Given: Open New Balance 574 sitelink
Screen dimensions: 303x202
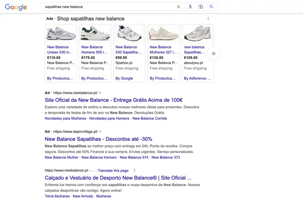Looking at the screenshot, I should coord(134,157).
